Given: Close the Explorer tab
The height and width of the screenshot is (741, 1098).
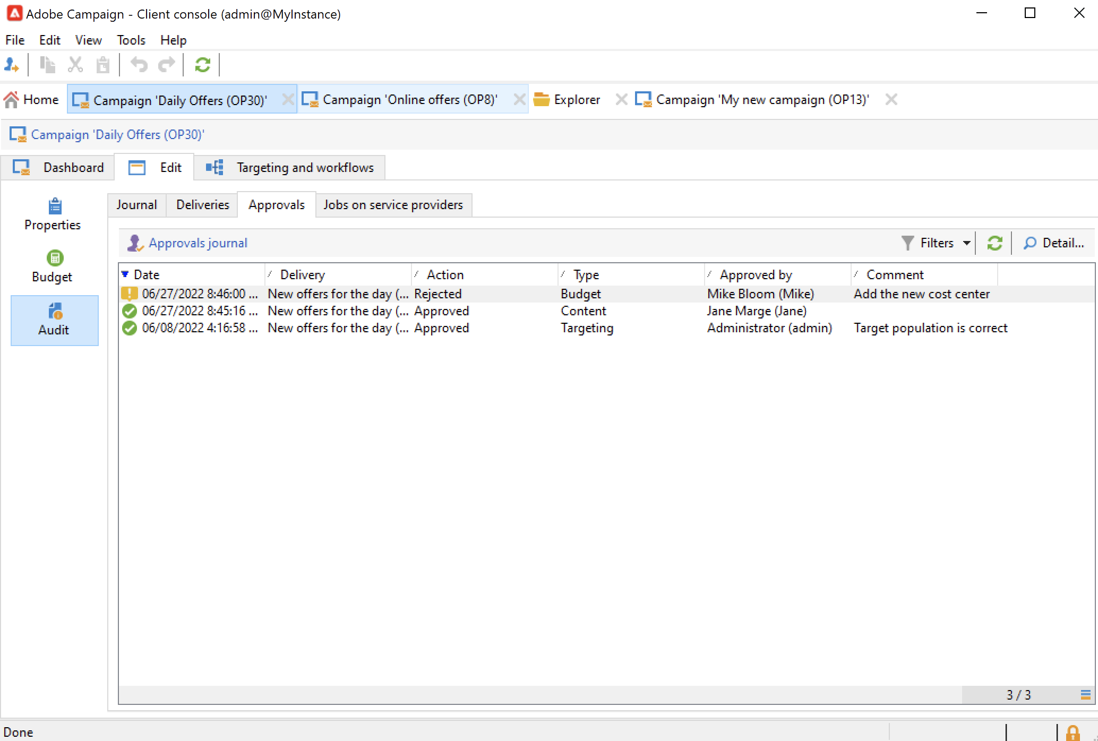Looking at the screenshot, I should point(621,100).
